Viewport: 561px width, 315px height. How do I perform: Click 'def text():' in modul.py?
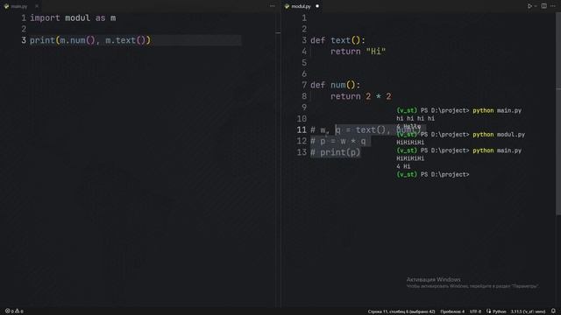click(x=337, y=40)
